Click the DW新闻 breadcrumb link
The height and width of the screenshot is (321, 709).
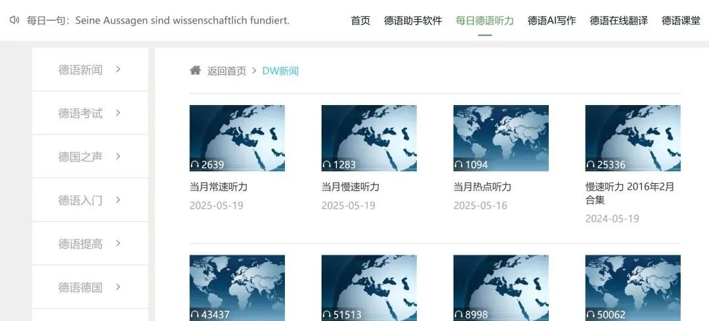point(280,71)
